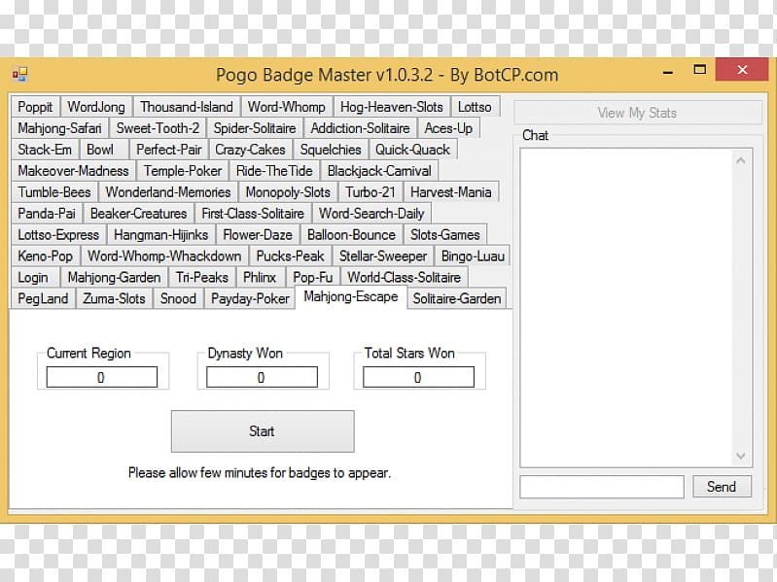Open the World-Class-Solitaire tab
This screenshot has height=582, width=777.
pos(404,277)
